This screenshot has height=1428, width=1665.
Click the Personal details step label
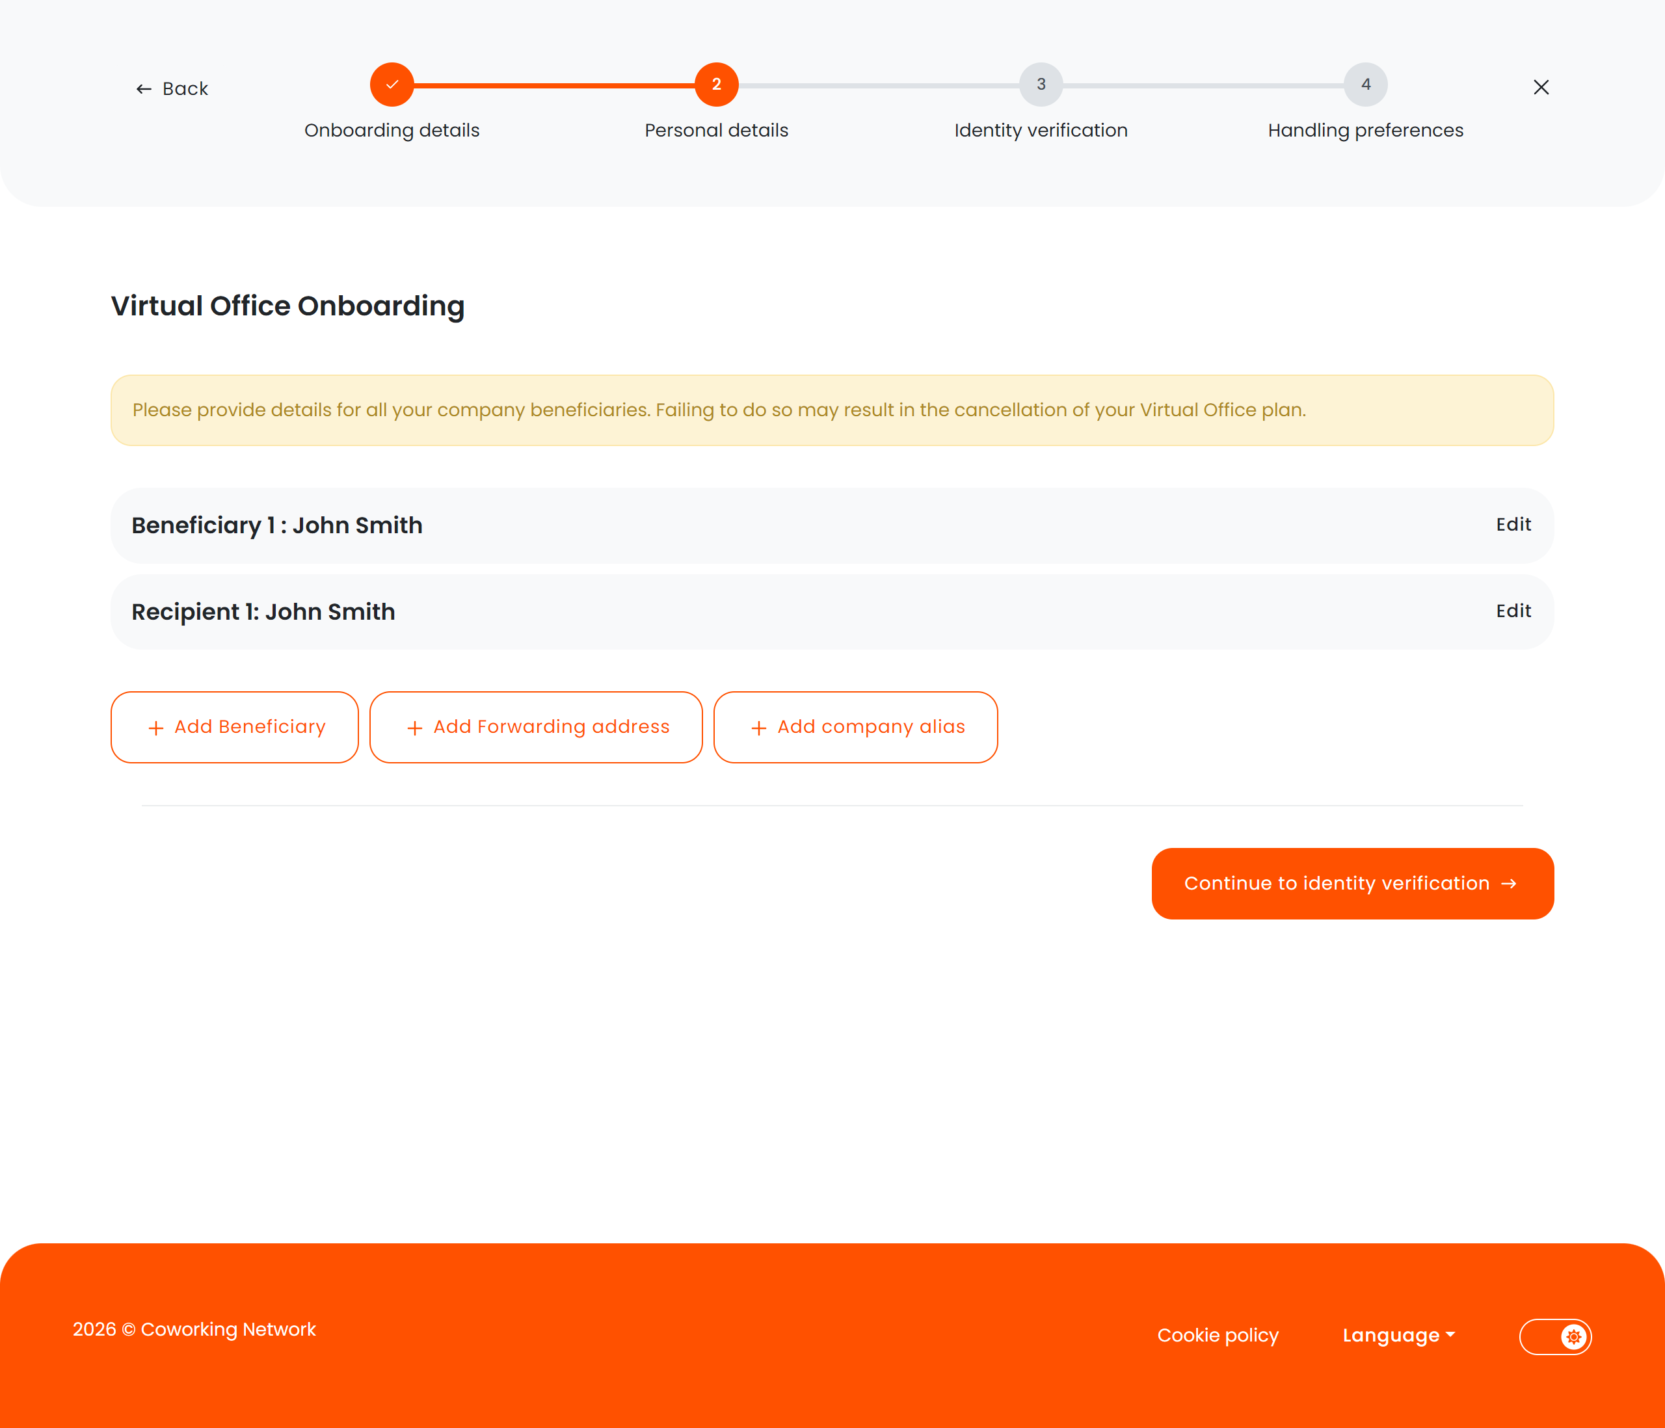(x=716, y=130)
